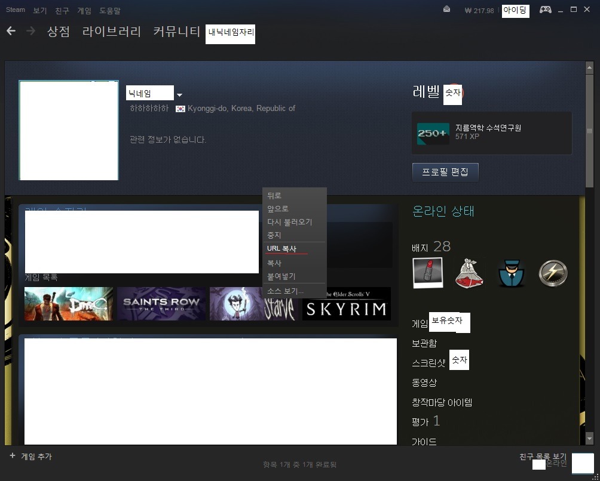Viewport: 600px width, 481px height.
Task: Click the 250+ game collector badge
Action: point(433,134)
